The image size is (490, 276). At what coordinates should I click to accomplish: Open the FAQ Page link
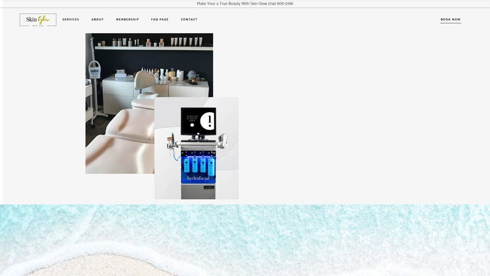click(x=159, y=19)
